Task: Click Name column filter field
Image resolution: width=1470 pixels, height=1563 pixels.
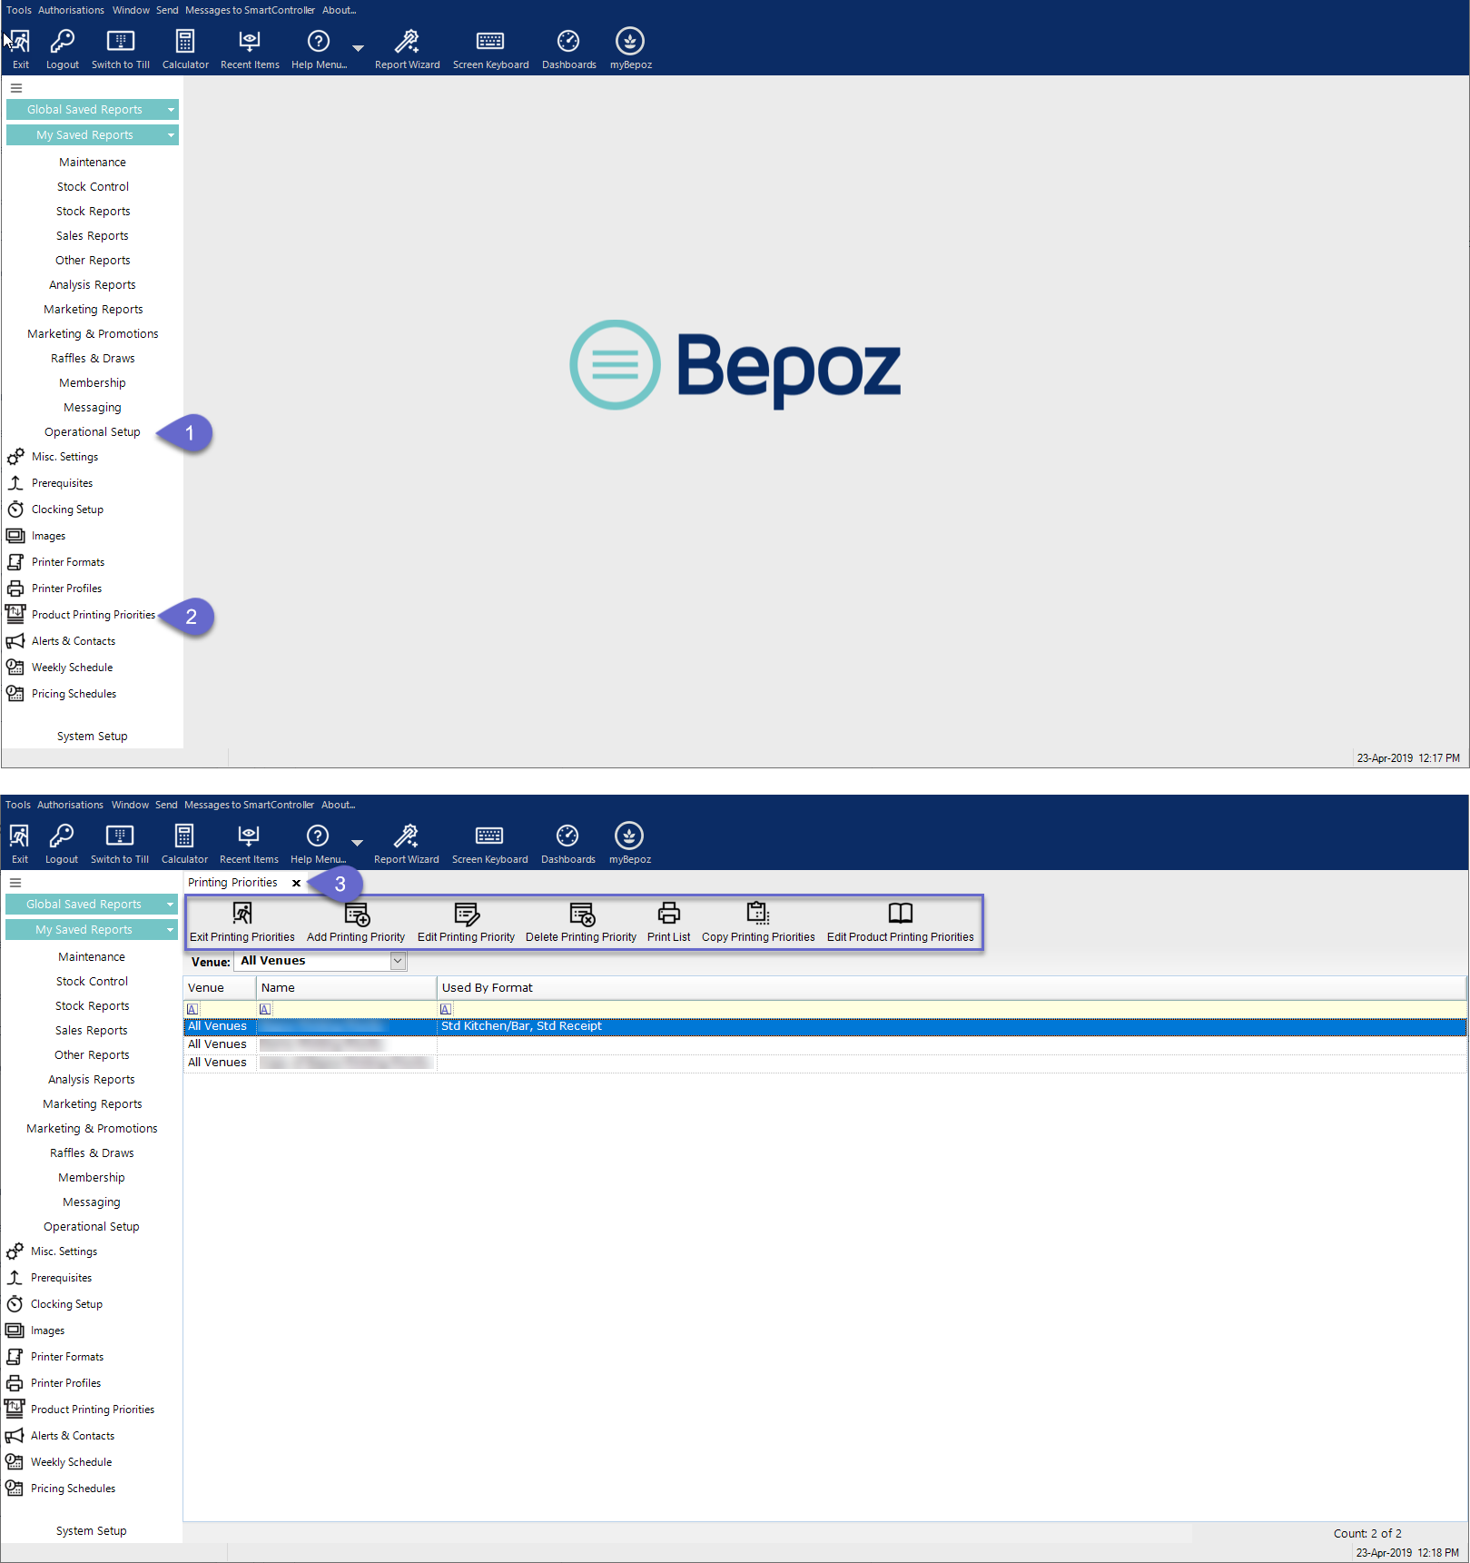Action: 347,1009
